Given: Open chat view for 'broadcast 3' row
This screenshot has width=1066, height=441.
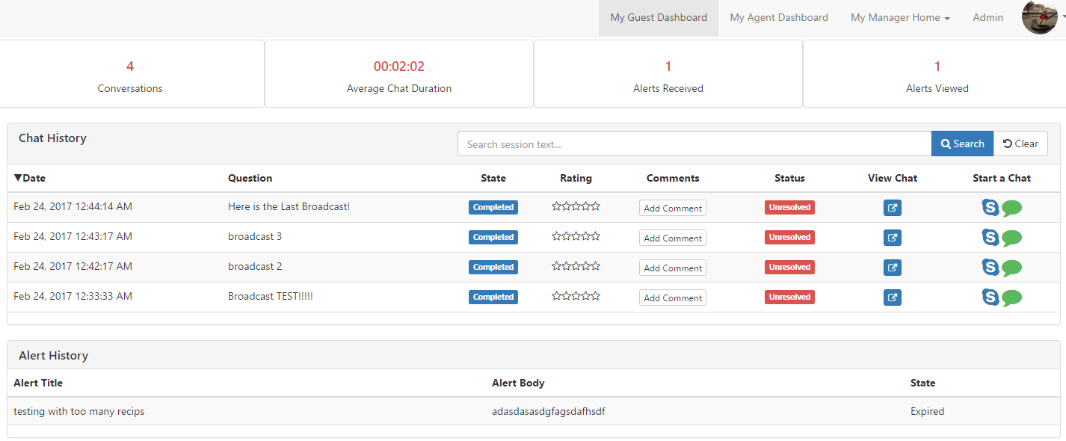Looking at the screenshot, I should tap(892, 238).
